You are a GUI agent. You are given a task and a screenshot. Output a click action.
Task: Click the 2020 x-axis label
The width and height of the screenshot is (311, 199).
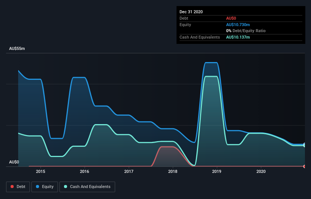point(261,171)
